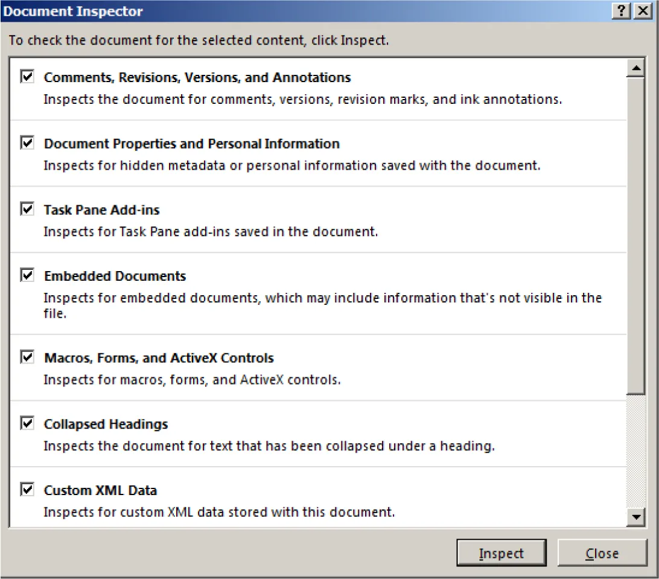Toggle the Task Pane Add-ins checkbox
The height and width of the screenshot is (579, 659).
[x=27, y=209]
